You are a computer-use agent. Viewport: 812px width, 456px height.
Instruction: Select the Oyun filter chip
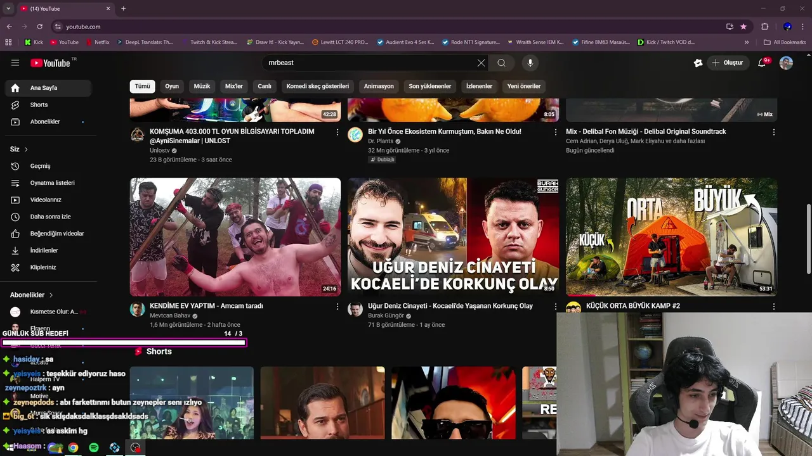pyautogui.click(x=172, y=86)
